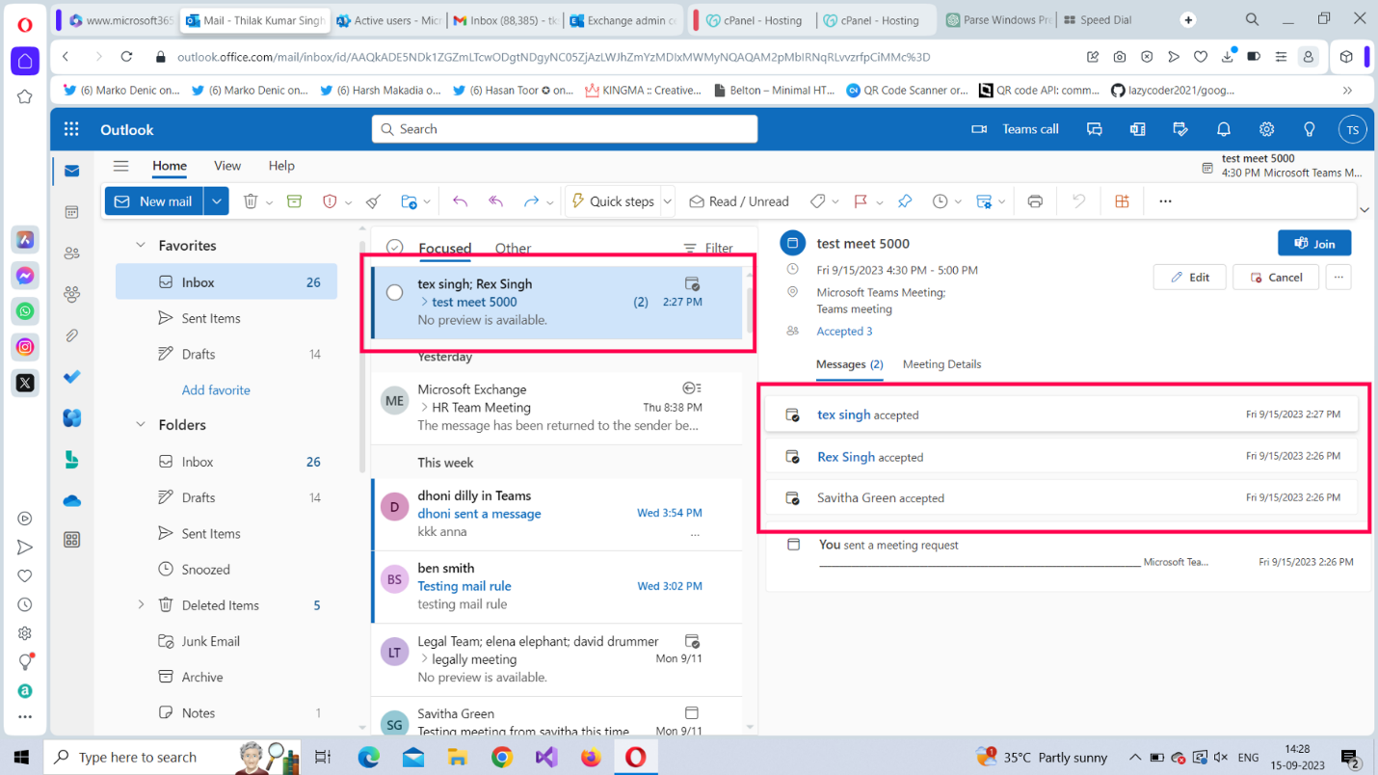Open the notifications bell icon
This screenshot has height=775, width=1378.
click(1223, 129)
